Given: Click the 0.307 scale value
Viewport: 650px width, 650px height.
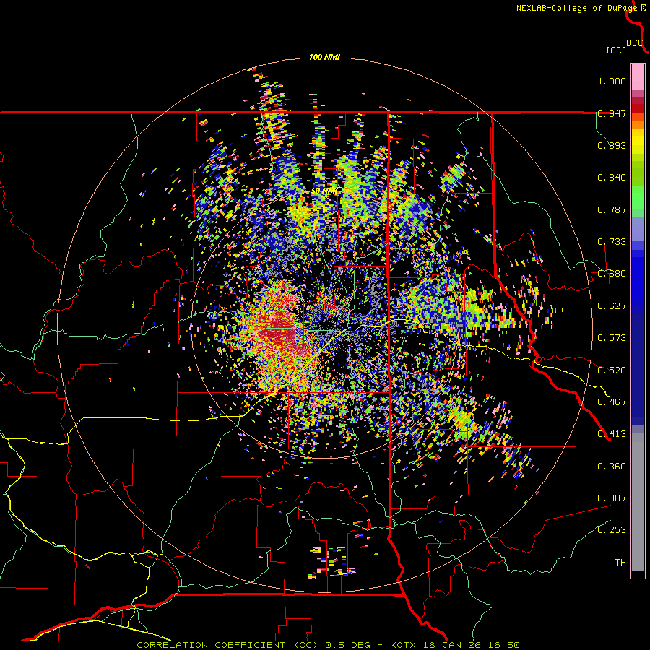Looking at the screenshot, I should (612, 498).
